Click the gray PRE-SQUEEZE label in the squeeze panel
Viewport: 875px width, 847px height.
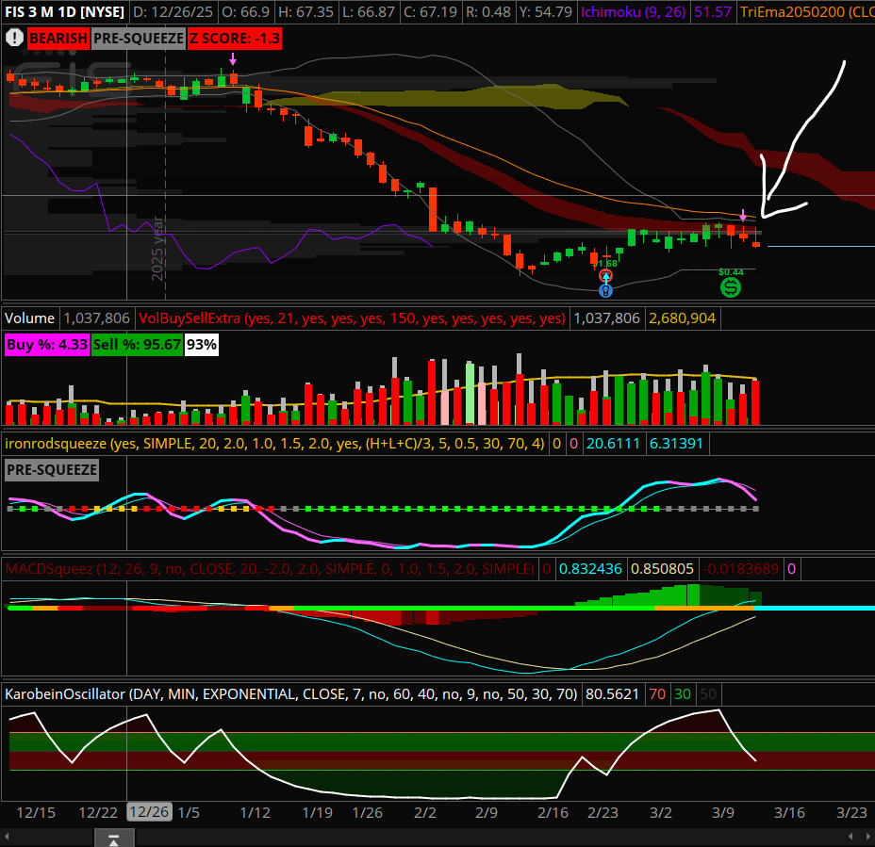pos(52,469)
